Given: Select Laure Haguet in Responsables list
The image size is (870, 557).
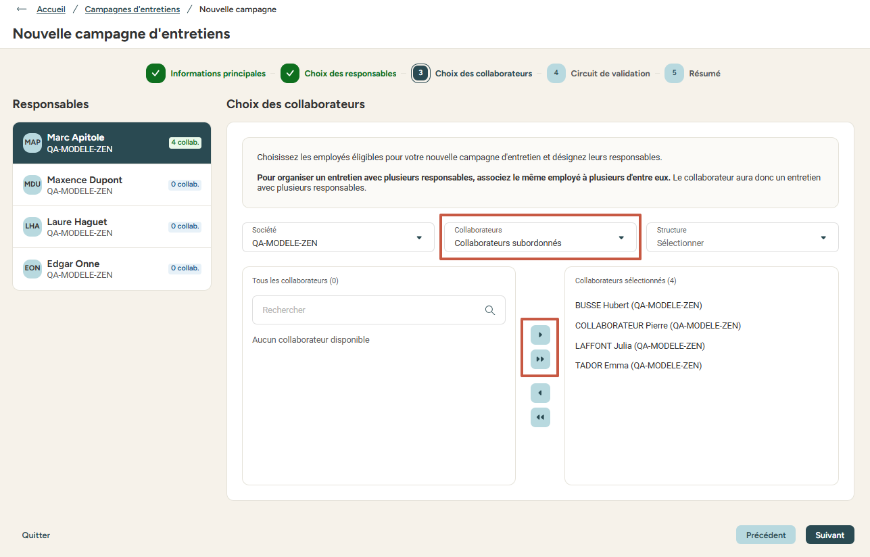Looking at the screenshot, I should [x=112, y=227].
